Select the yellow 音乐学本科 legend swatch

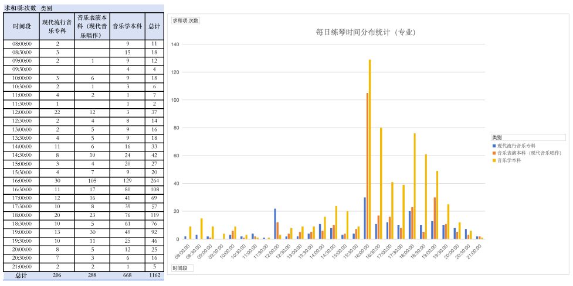coord(494,160)
